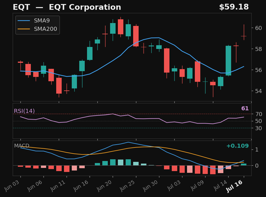Image resolution: width=266 pixels, height=197 pixels.
Task: Click the last green MACD histogram bar
Action: (x=244, y=164)
